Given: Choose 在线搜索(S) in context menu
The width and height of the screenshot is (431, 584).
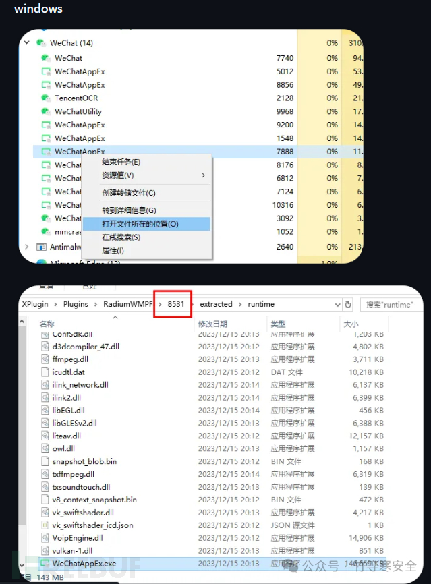Looking at the screenshot, I should pos(146,237).
